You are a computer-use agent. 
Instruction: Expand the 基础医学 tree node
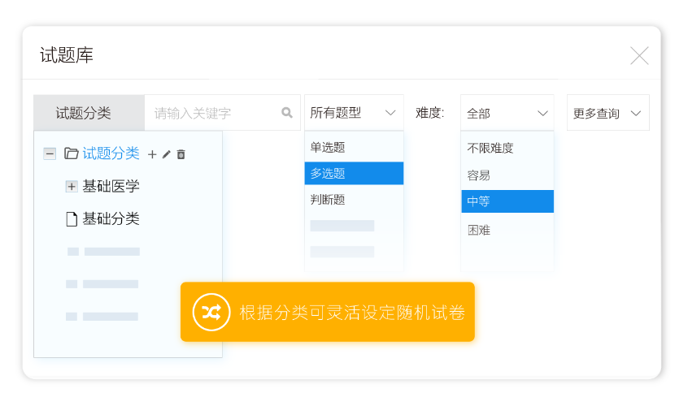point(71,187)
